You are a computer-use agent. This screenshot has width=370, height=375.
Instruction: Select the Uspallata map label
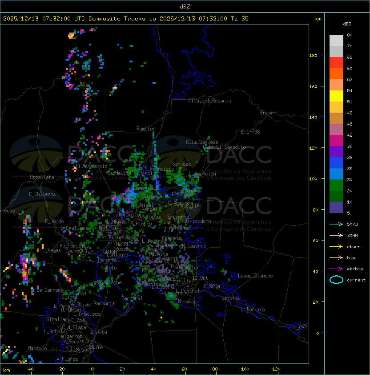(42, 177)
